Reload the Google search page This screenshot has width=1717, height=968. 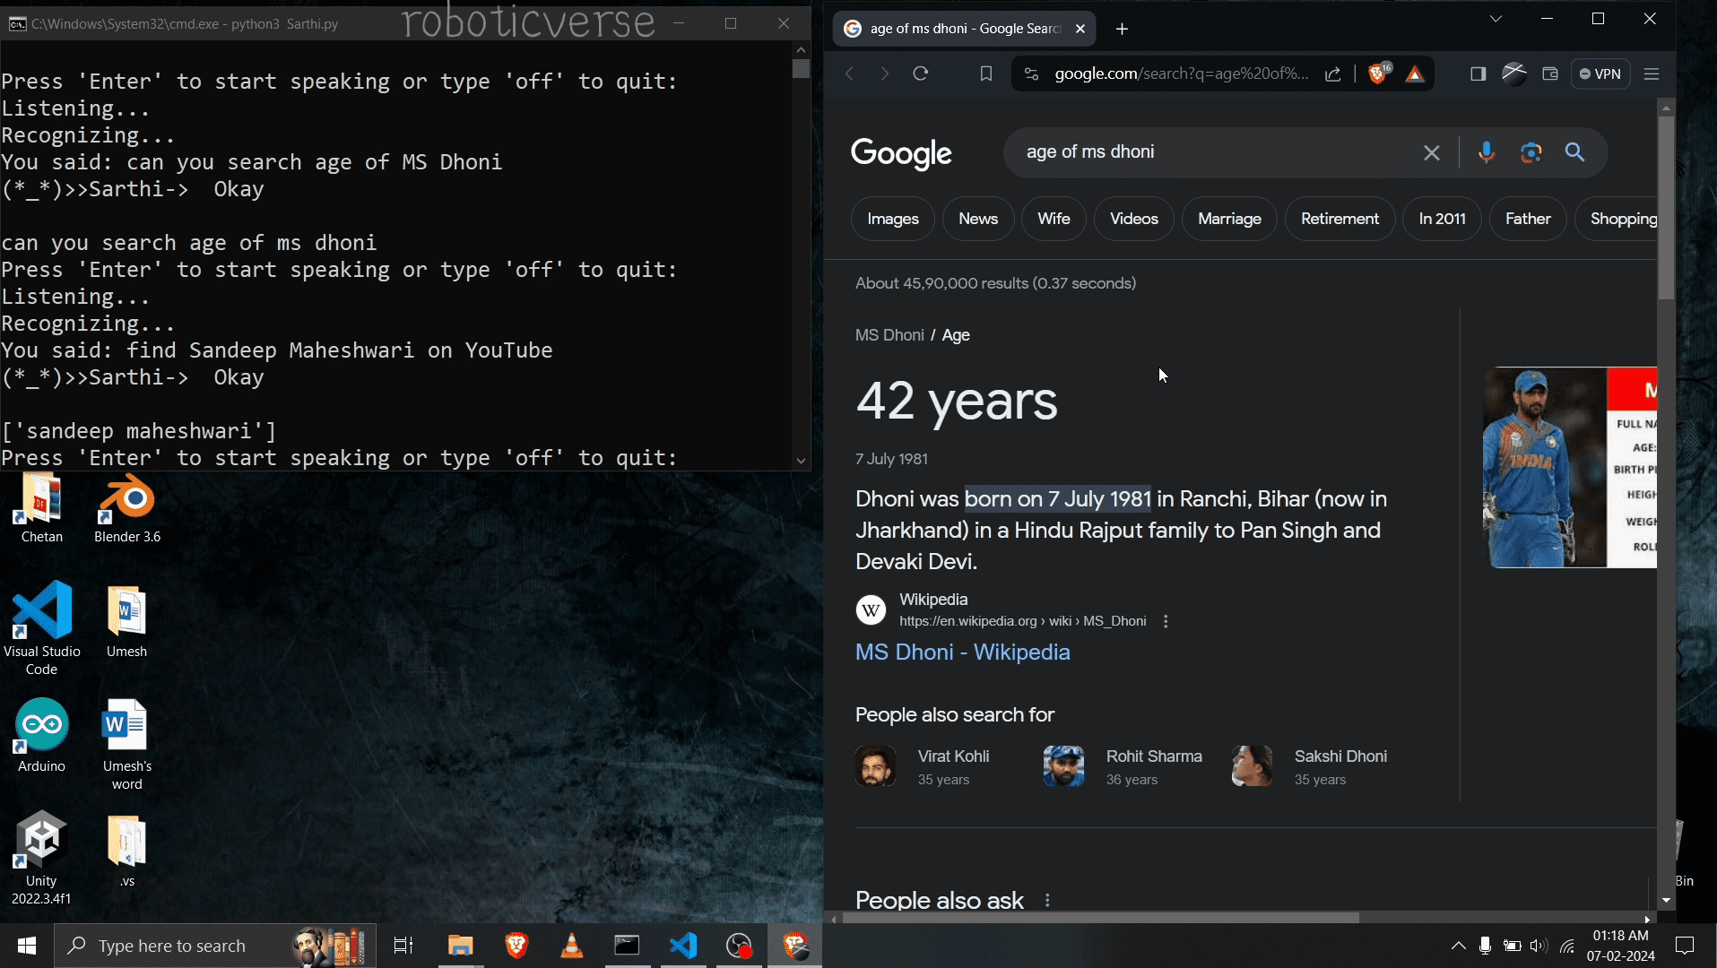click(920, 74)
